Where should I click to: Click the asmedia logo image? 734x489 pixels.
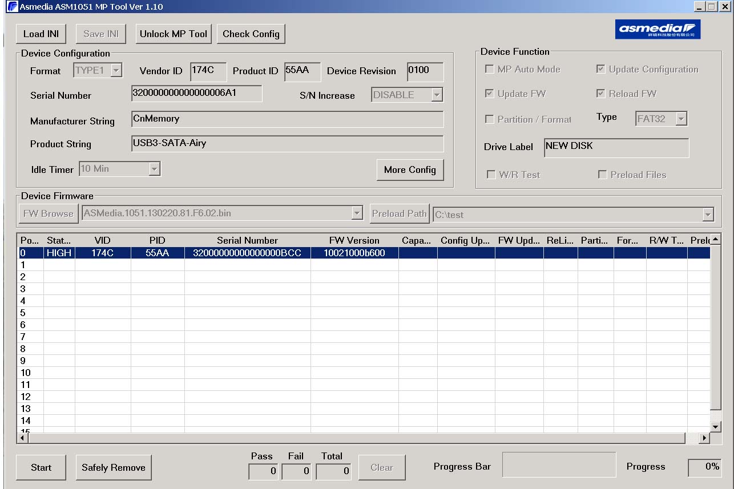[658, 30]
